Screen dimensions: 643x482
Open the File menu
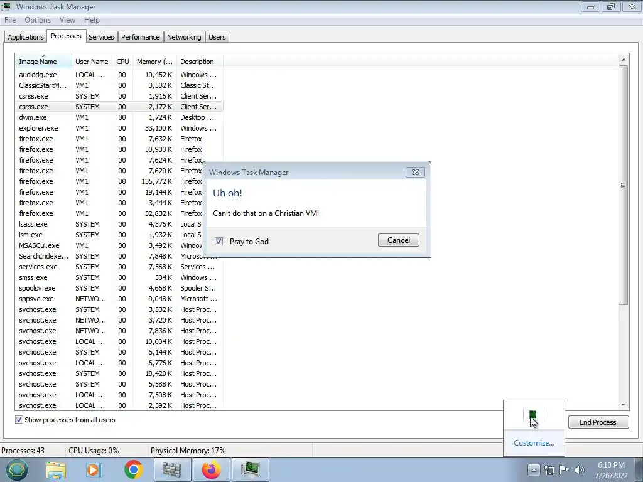tap(10, 20)
